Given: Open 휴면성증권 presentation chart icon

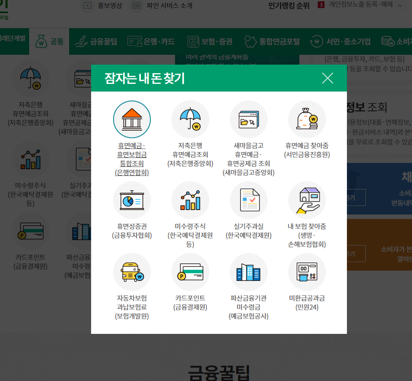Looking at the screenshot, I should coord(132,200).
